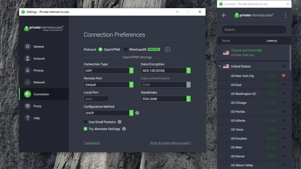Screen dimensions: 301x169
Task: Open General settings tab
Action: coord(44,47)
